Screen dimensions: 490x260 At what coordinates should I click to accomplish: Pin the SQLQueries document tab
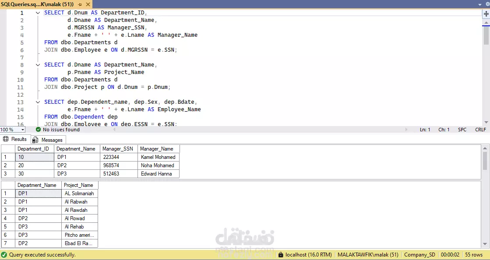[80, 4]
